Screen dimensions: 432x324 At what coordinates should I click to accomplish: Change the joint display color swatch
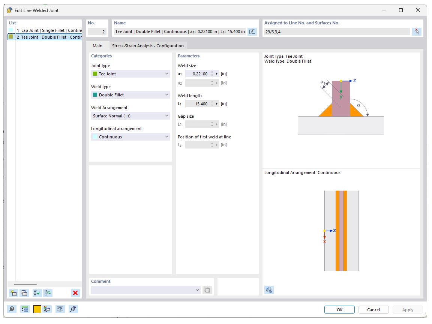coord(37,309)
